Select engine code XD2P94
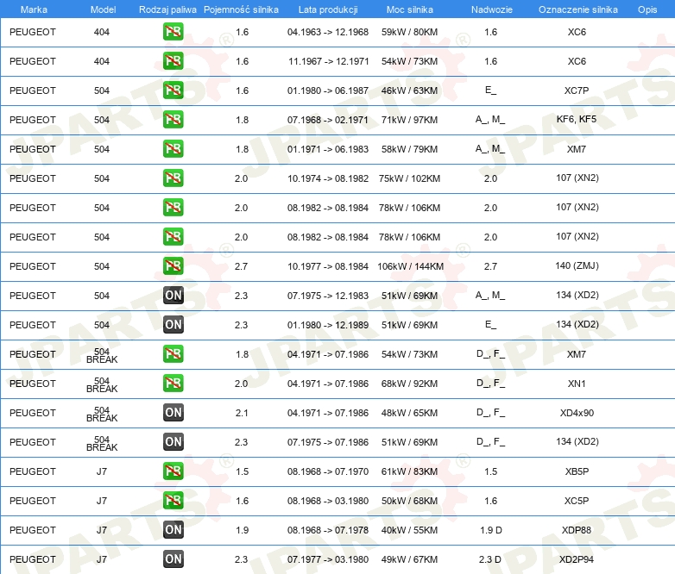The width and height of the screenshot is (675, 574). 577,559
